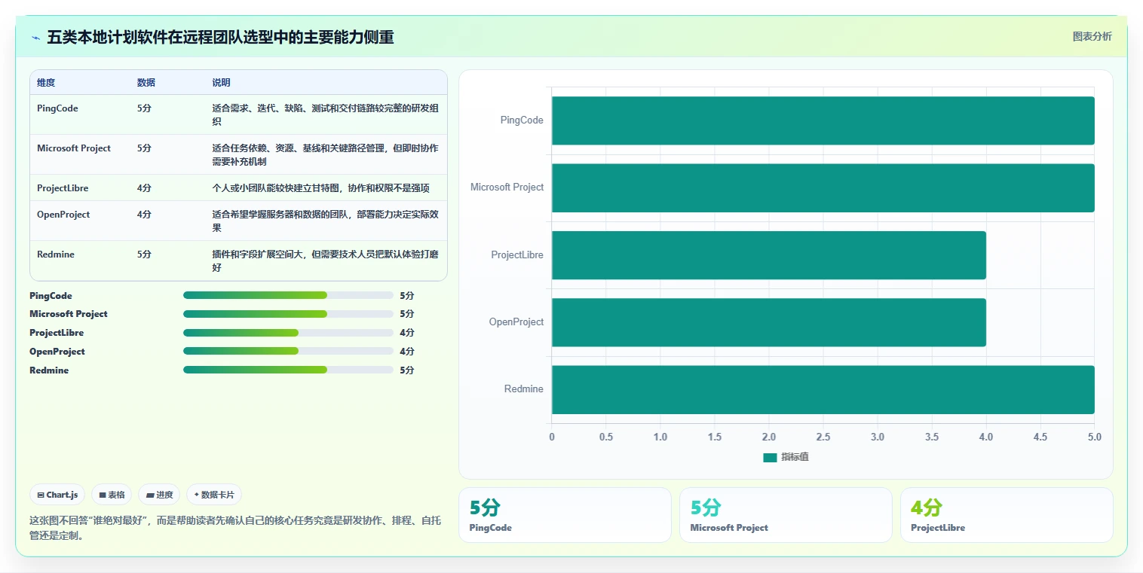
Task: Click the footnote paragraph starting 这张图不回答
Action: pyautogui.click(x=235, y=528)
